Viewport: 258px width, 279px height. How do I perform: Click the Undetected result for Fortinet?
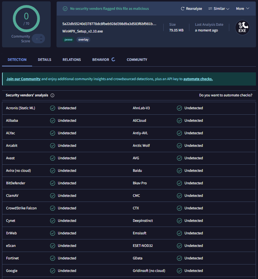click(x=67, y=258)
